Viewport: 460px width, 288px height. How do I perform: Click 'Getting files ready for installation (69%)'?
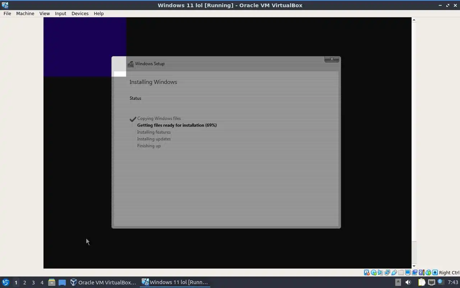coord(177,125)
